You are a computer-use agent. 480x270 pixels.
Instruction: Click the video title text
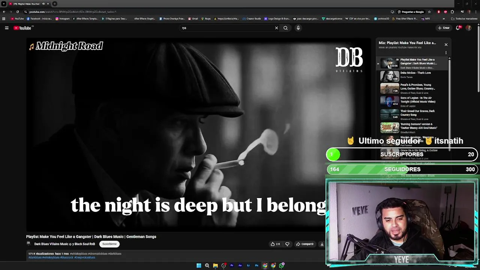(91, 237)
